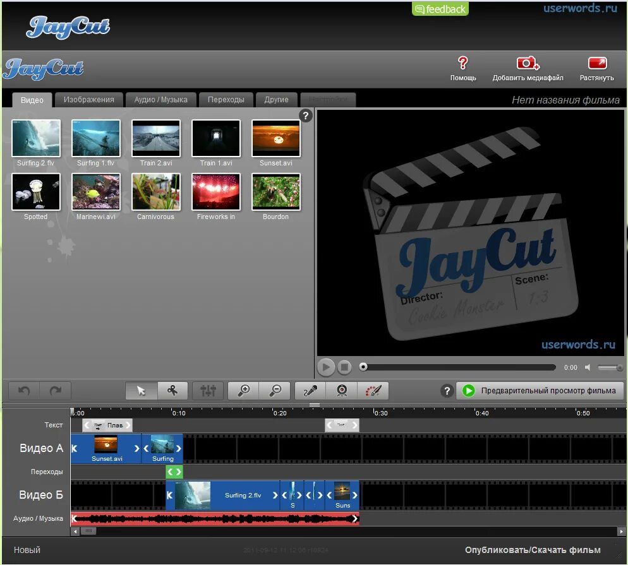Click the 0:10 timeline ruler mark
Viewport: 628px width, 565px height.
pyautogui.click(x=179, y=413)
